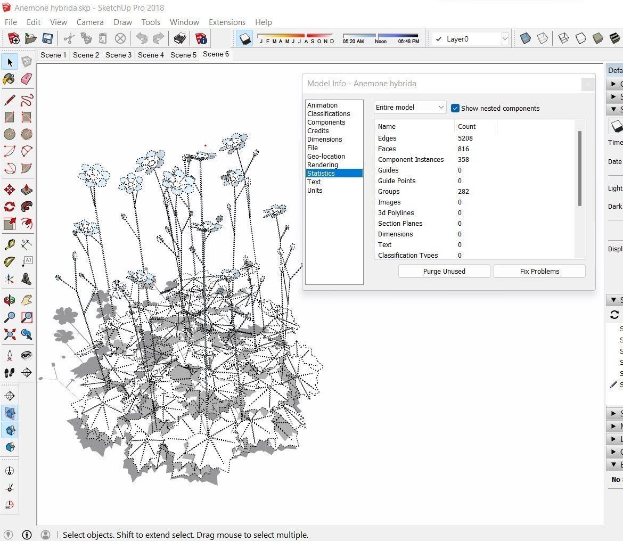Select the Scale tool

(10, 224)
